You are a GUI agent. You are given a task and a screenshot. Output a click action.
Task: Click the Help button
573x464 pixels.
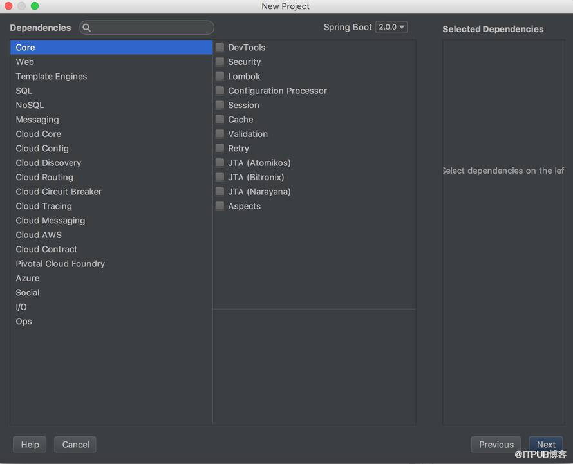pyautogui.click(x=30, y=445)
